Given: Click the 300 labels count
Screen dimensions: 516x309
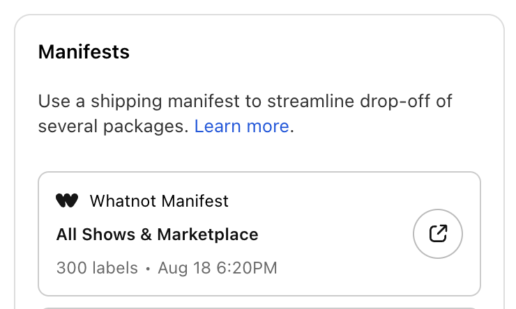Looking at the screenshot, I should pos(98,267).
